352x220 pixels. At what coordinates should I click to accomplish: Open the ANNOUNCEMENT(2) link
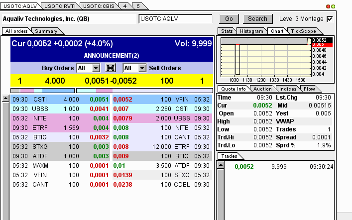112,56
